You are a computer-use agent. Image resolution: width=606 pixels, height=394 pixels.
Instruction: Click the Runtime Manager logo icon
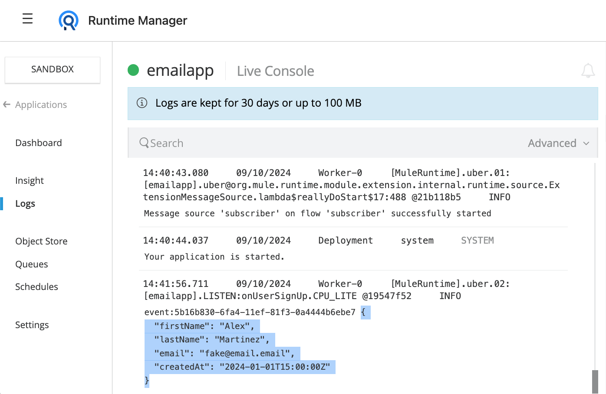click(x=69, y=20)
